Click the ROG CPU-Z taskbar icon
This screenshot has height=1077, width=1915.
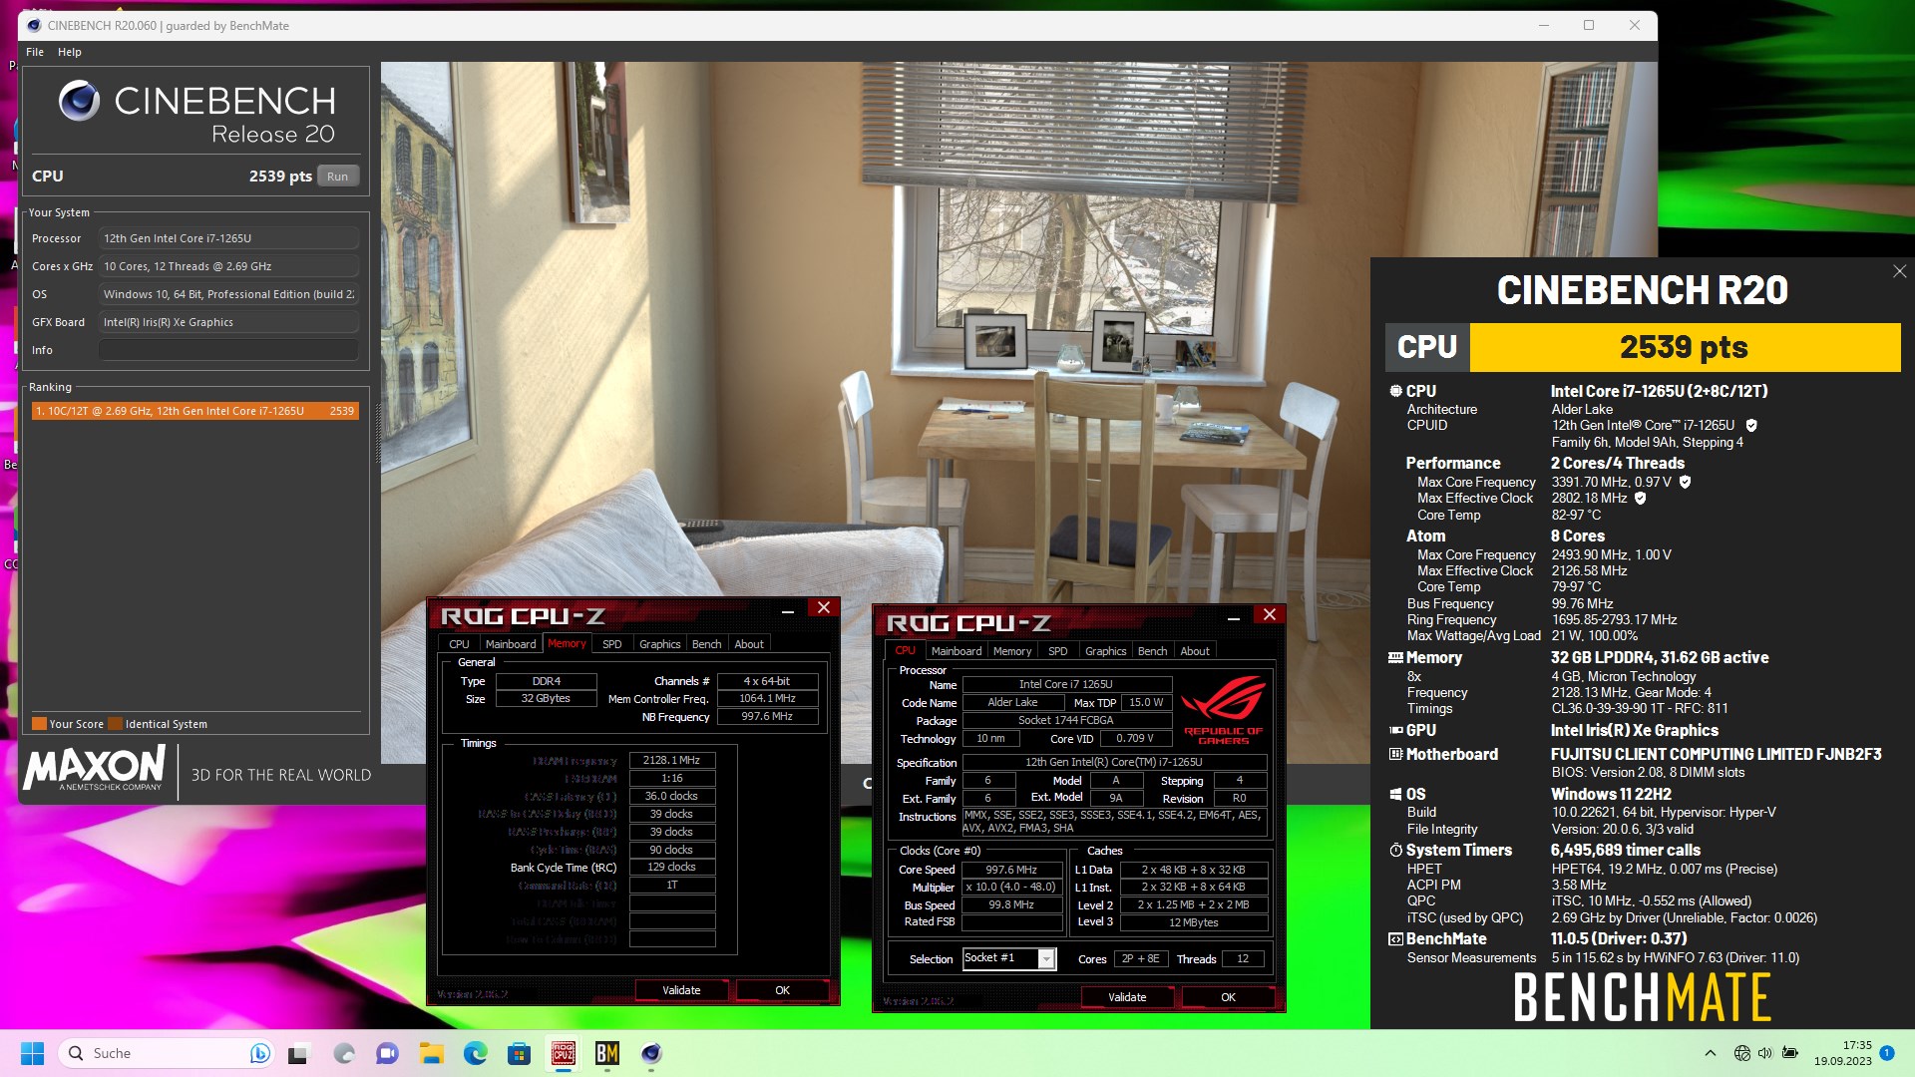564,1053
